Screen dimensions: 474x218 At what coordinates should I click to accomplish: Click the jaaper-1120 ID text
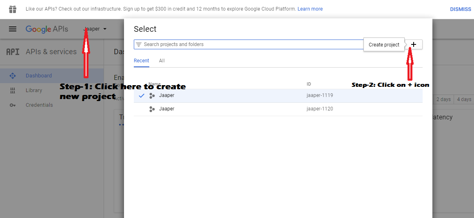pos(320,109)
